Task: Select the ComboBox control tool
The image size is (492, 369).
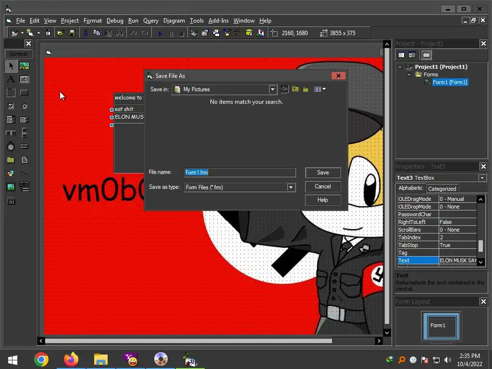Action: coord(11,120)
